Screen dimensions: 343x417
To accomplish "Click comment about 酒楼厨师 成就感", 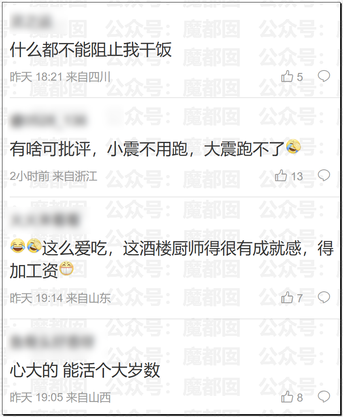I will (172, 259).
